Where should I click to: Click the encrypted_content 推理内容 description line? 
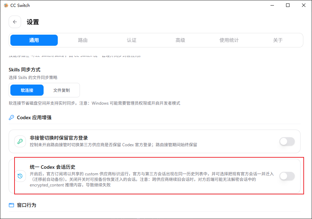point(70,185)
